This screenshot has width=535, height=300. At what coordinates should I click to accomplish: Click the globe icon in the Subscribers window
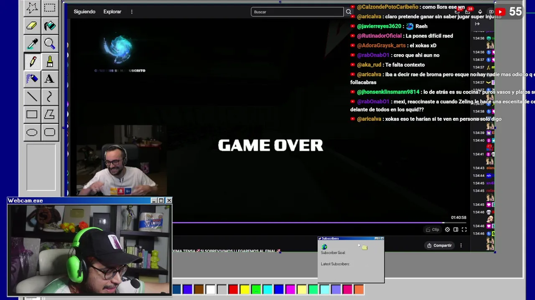click(x=324, y=247)
